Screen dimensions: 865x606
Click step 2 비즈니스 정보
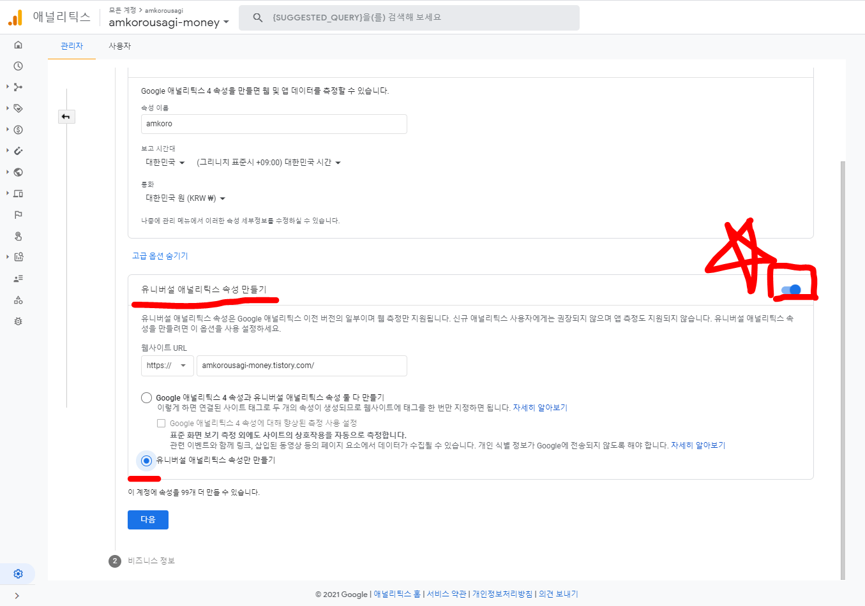(x=142, y=561)
